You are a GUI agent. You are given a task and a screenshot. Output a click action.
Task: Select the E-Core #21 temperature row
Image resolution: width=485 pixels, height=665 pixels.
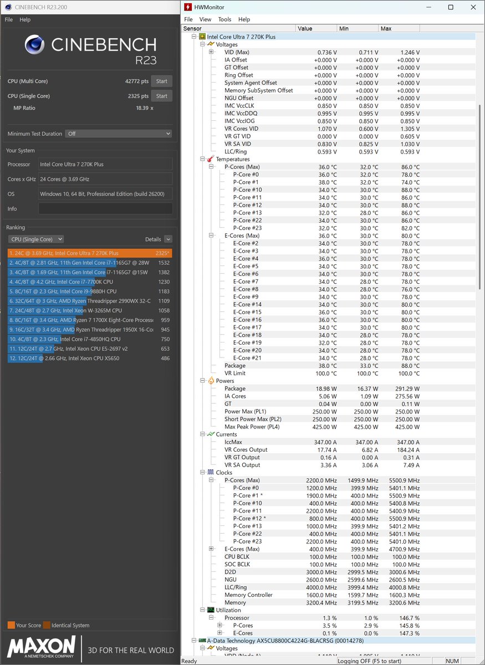coord(329,358)
